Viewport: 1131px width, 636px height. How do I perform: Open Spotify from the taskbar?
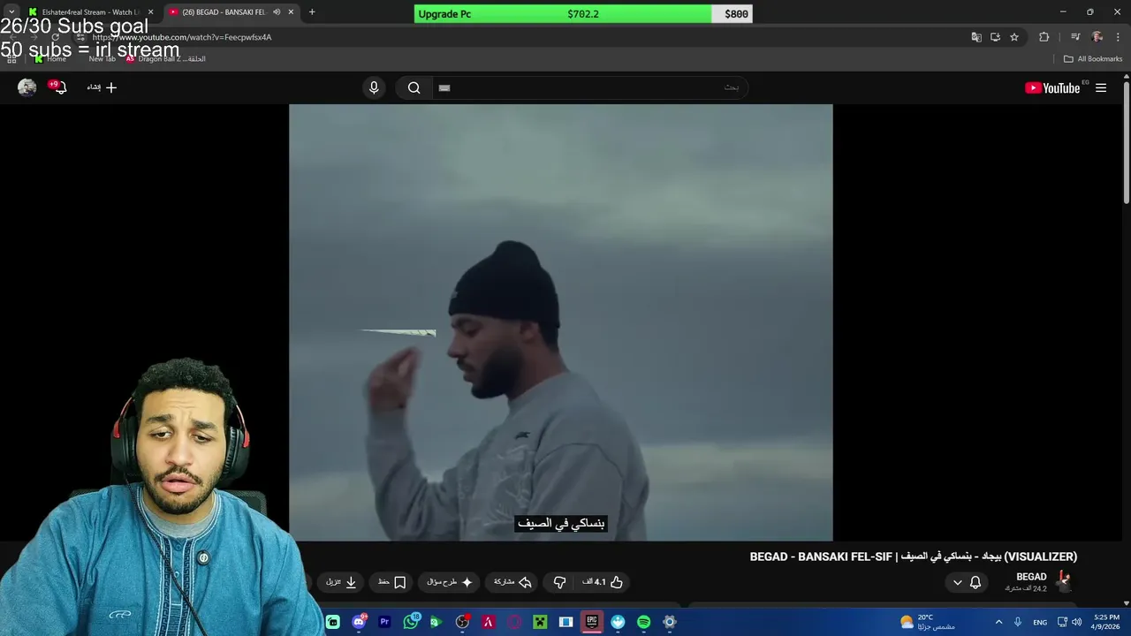point(643,622)
